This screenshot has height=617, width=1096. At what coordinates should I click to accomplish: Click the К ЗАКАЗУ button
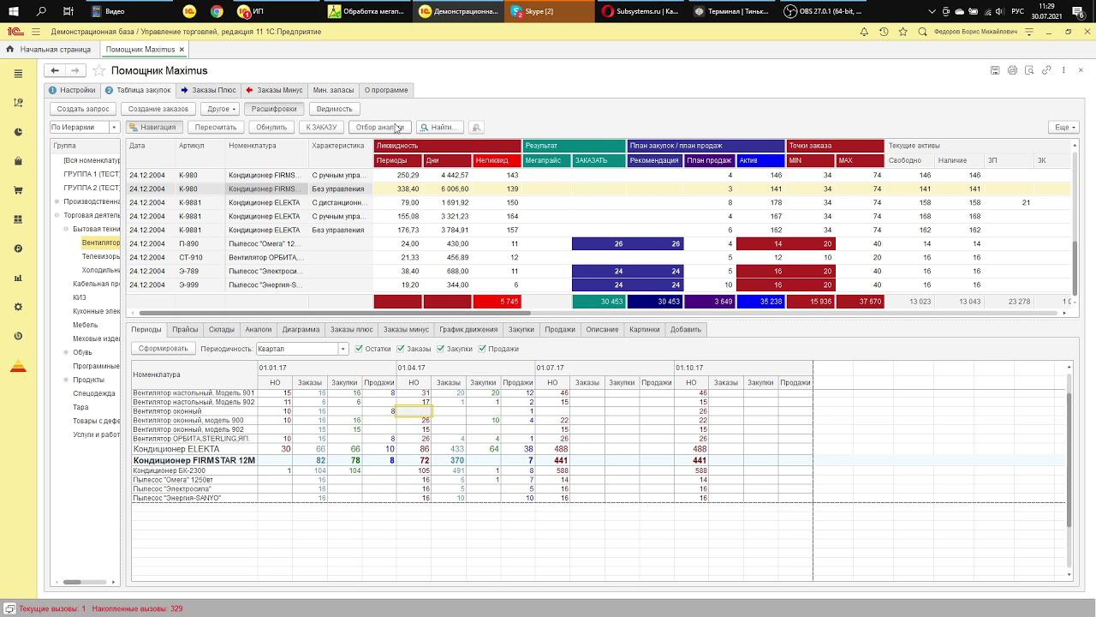click(321, 127)
